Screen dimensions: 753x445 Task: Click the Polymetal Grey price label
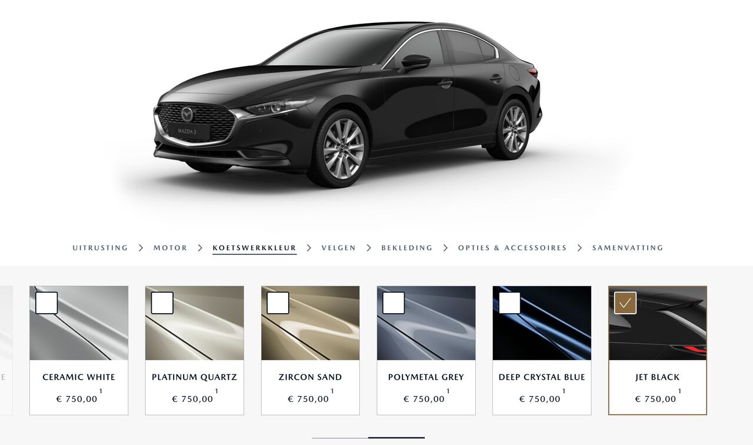[x=424, y=399]
